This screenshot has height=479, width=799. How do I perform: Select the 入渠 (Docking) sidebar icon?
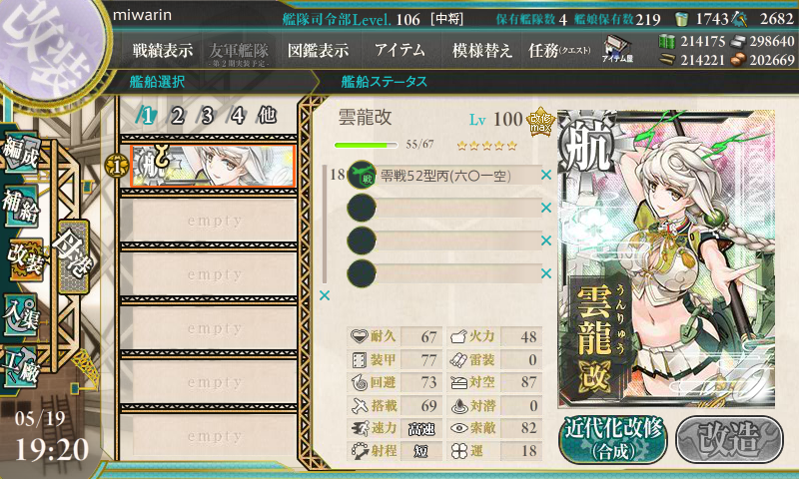[x=21, y=315]
